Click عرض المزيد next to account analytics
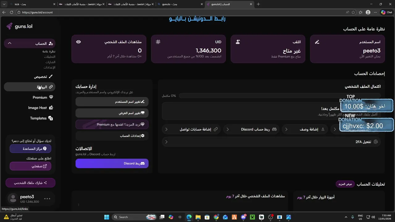This screenshot has width=395, height=222. [345, 184]
